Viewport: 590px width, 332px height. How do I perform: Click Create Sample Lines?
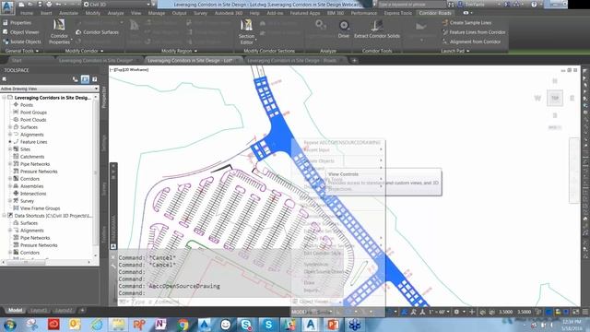click(x=467, y=22)
